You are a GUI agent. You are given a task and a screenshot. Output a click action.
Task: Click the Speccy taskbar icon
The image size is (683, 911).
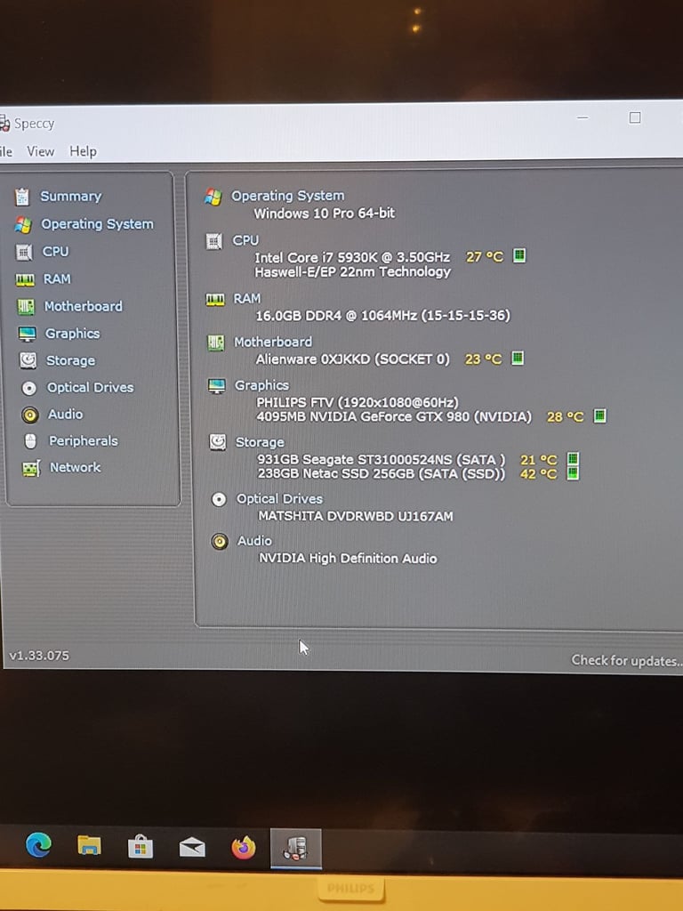[x=295, y=849]
